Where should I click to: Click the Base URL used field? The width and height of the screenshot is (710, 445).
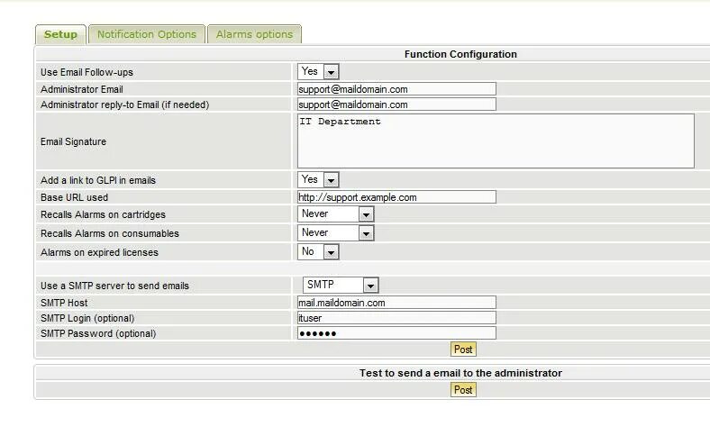click(x=396, y=197)
